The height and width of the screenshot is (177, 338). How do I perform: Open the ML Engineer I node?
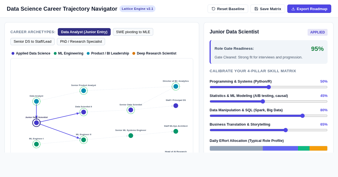click(x=36, y=144)
